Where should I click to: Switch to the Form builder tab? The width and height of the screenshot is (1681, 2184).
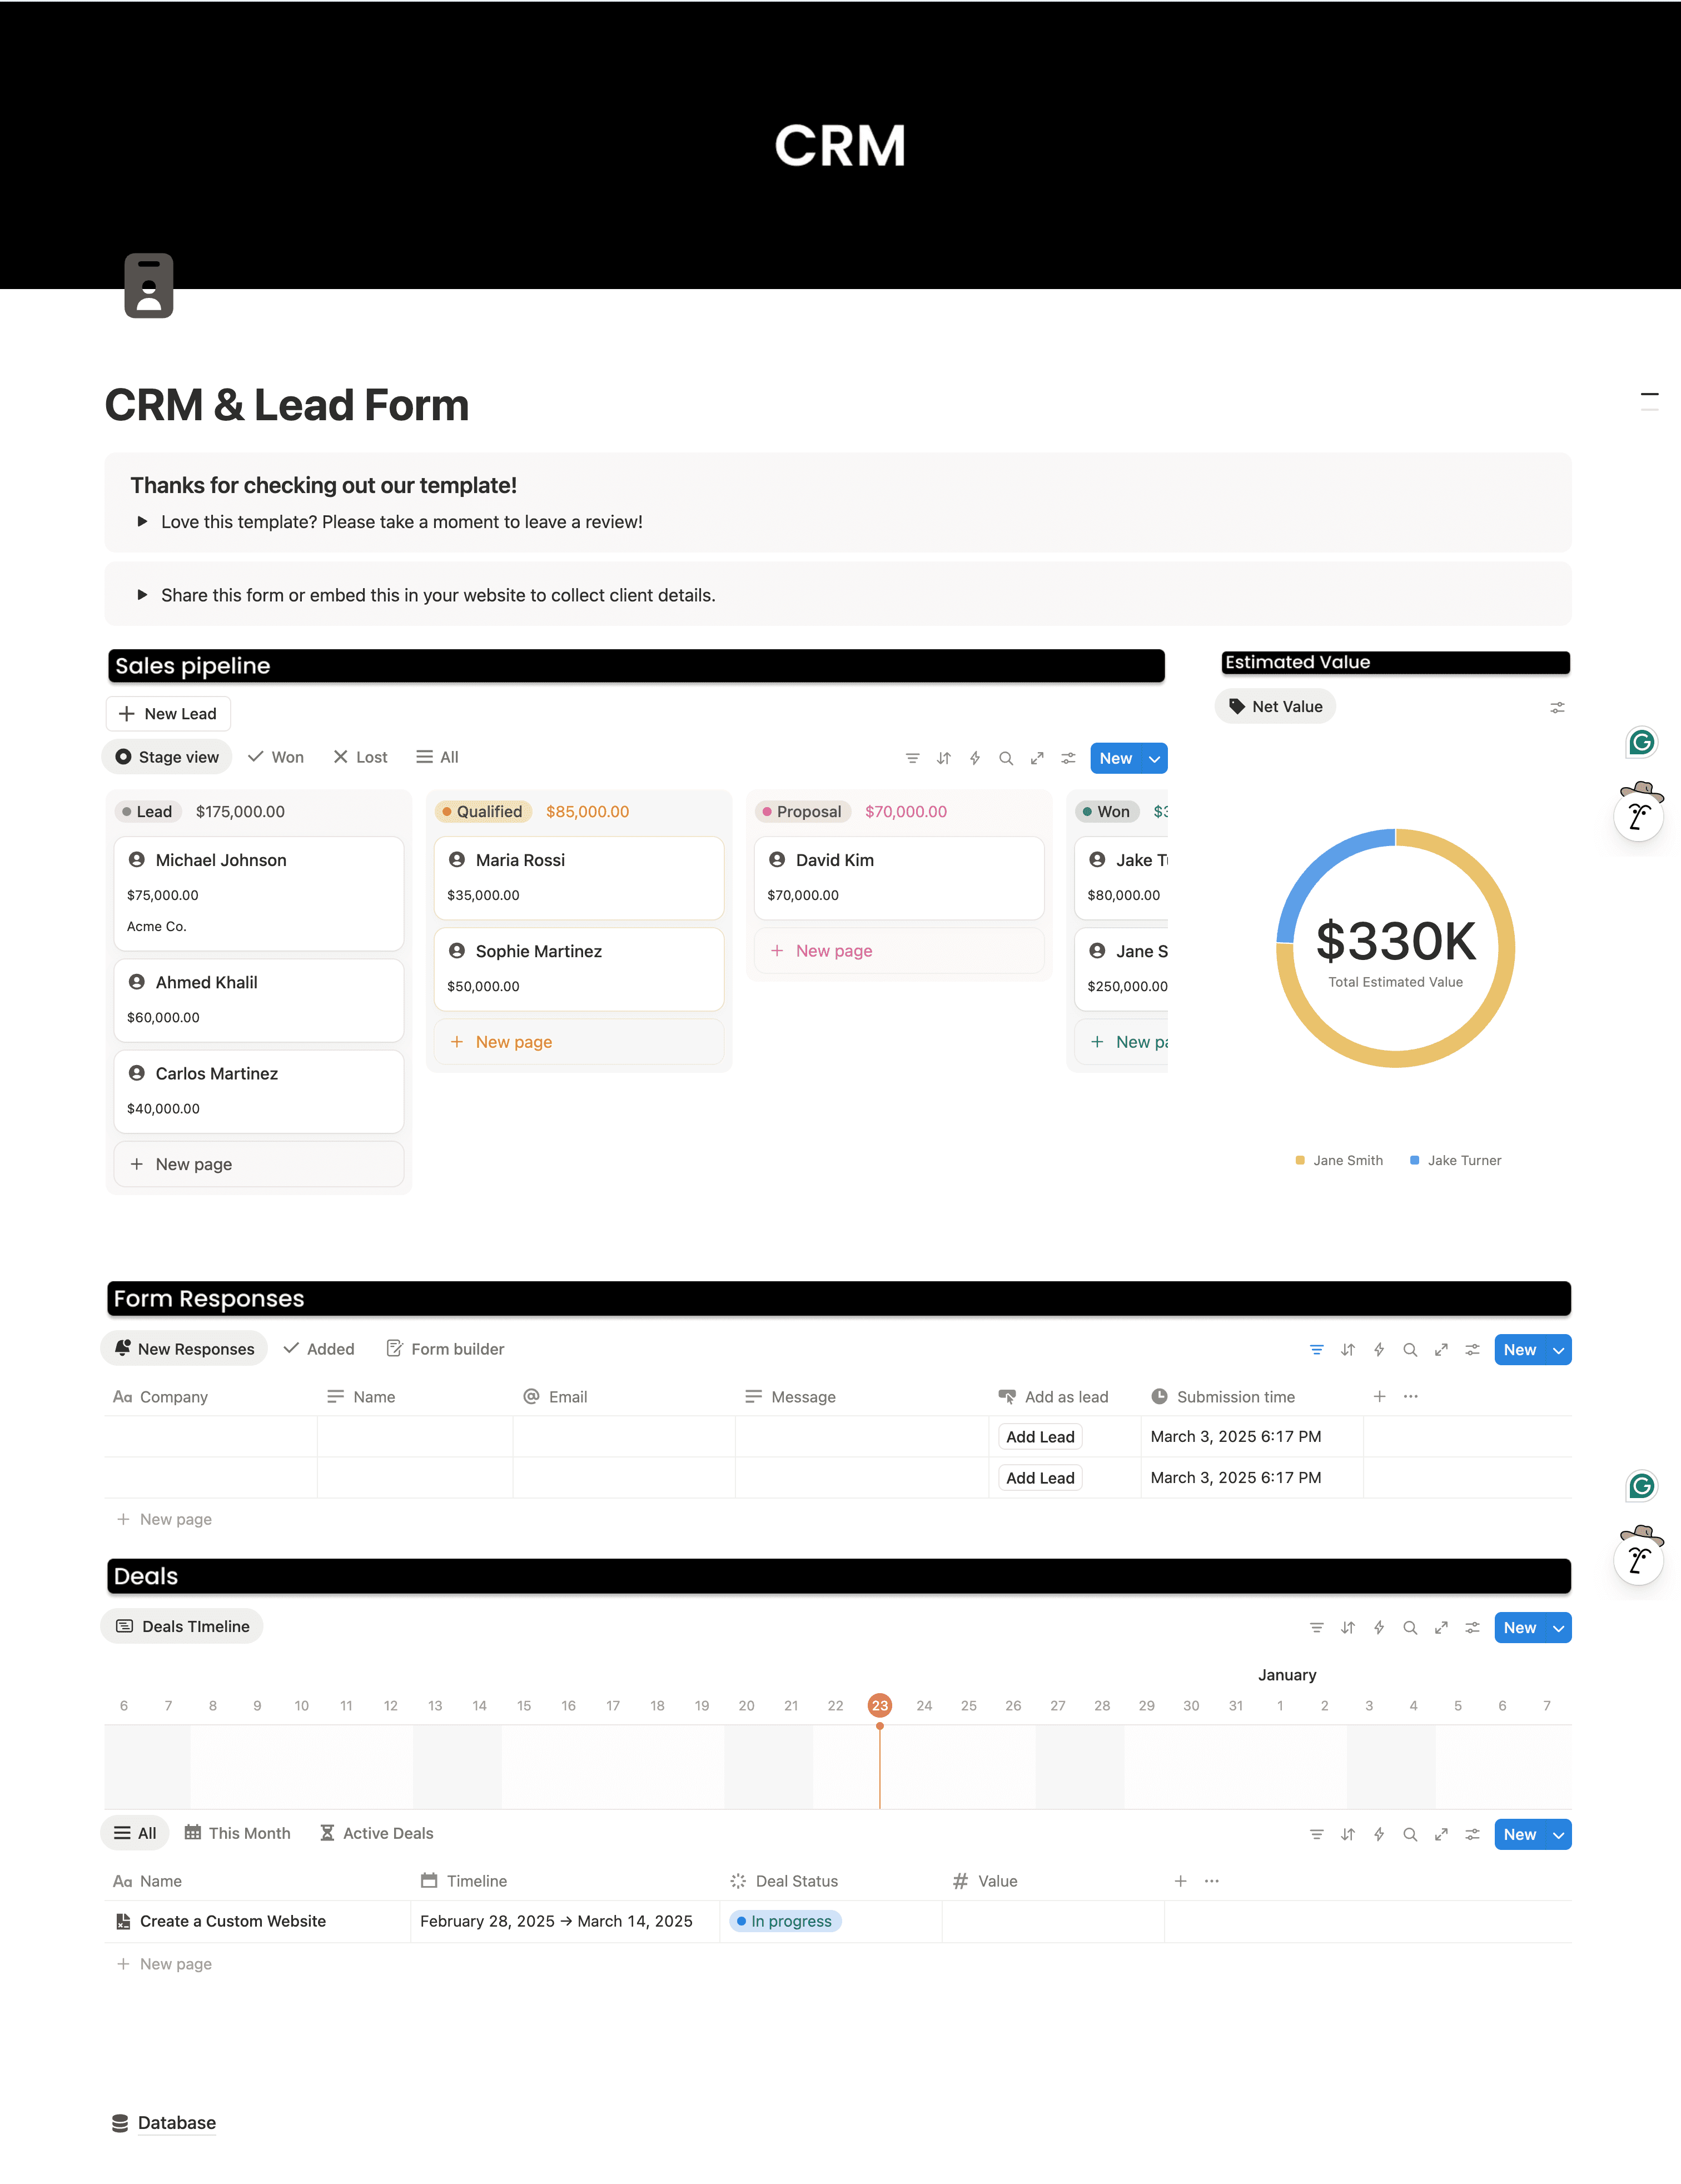445,1349
